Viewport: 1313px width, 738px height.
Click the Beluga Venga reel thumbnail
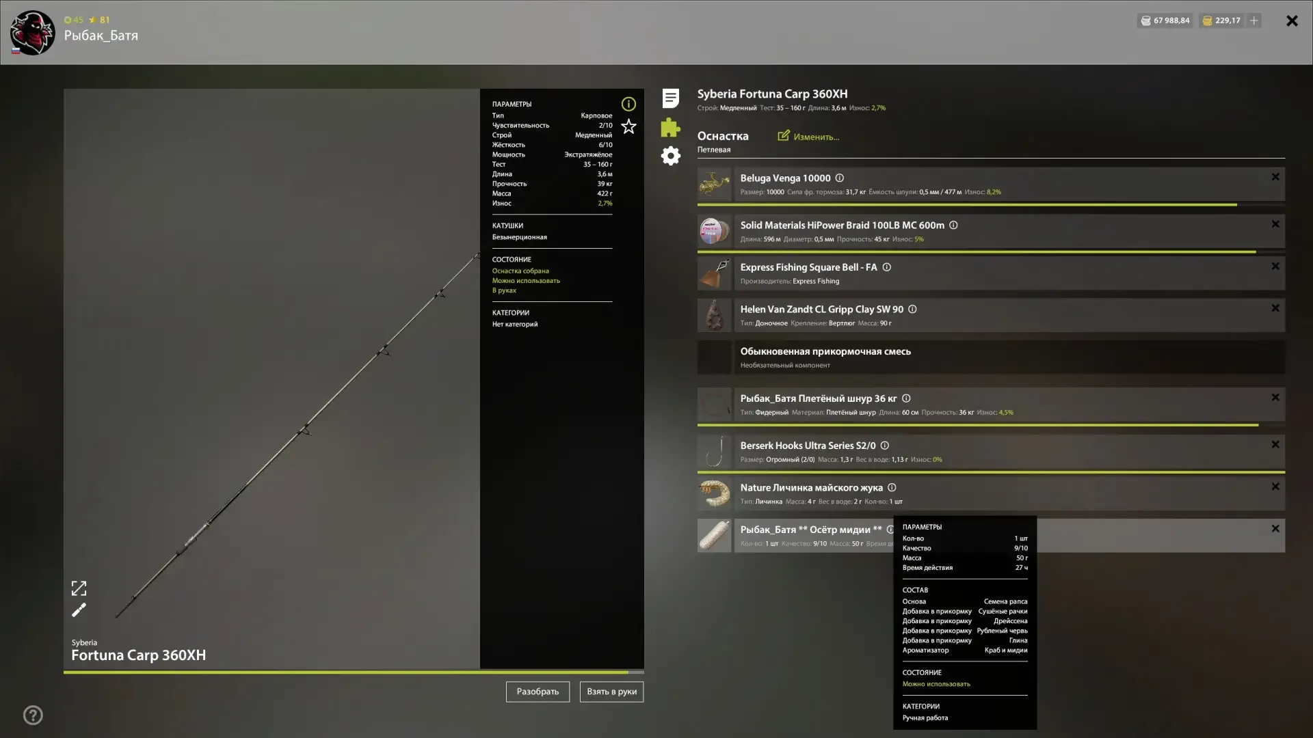714,184
